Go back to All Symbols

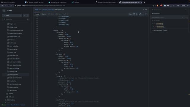coord(156,10)
